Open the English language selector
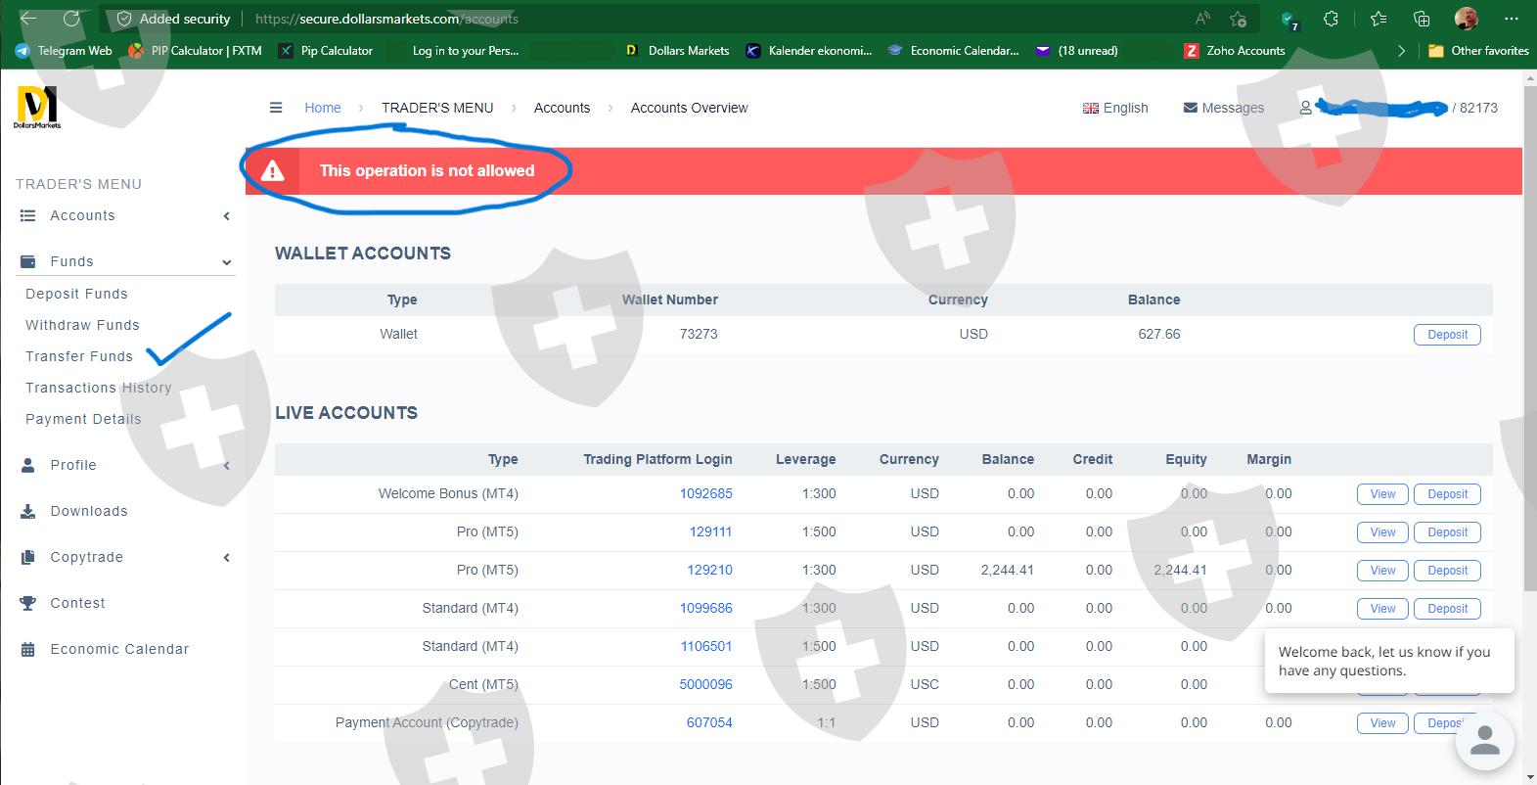Viewport: 1537px width, 785px height. [1115, 108]
